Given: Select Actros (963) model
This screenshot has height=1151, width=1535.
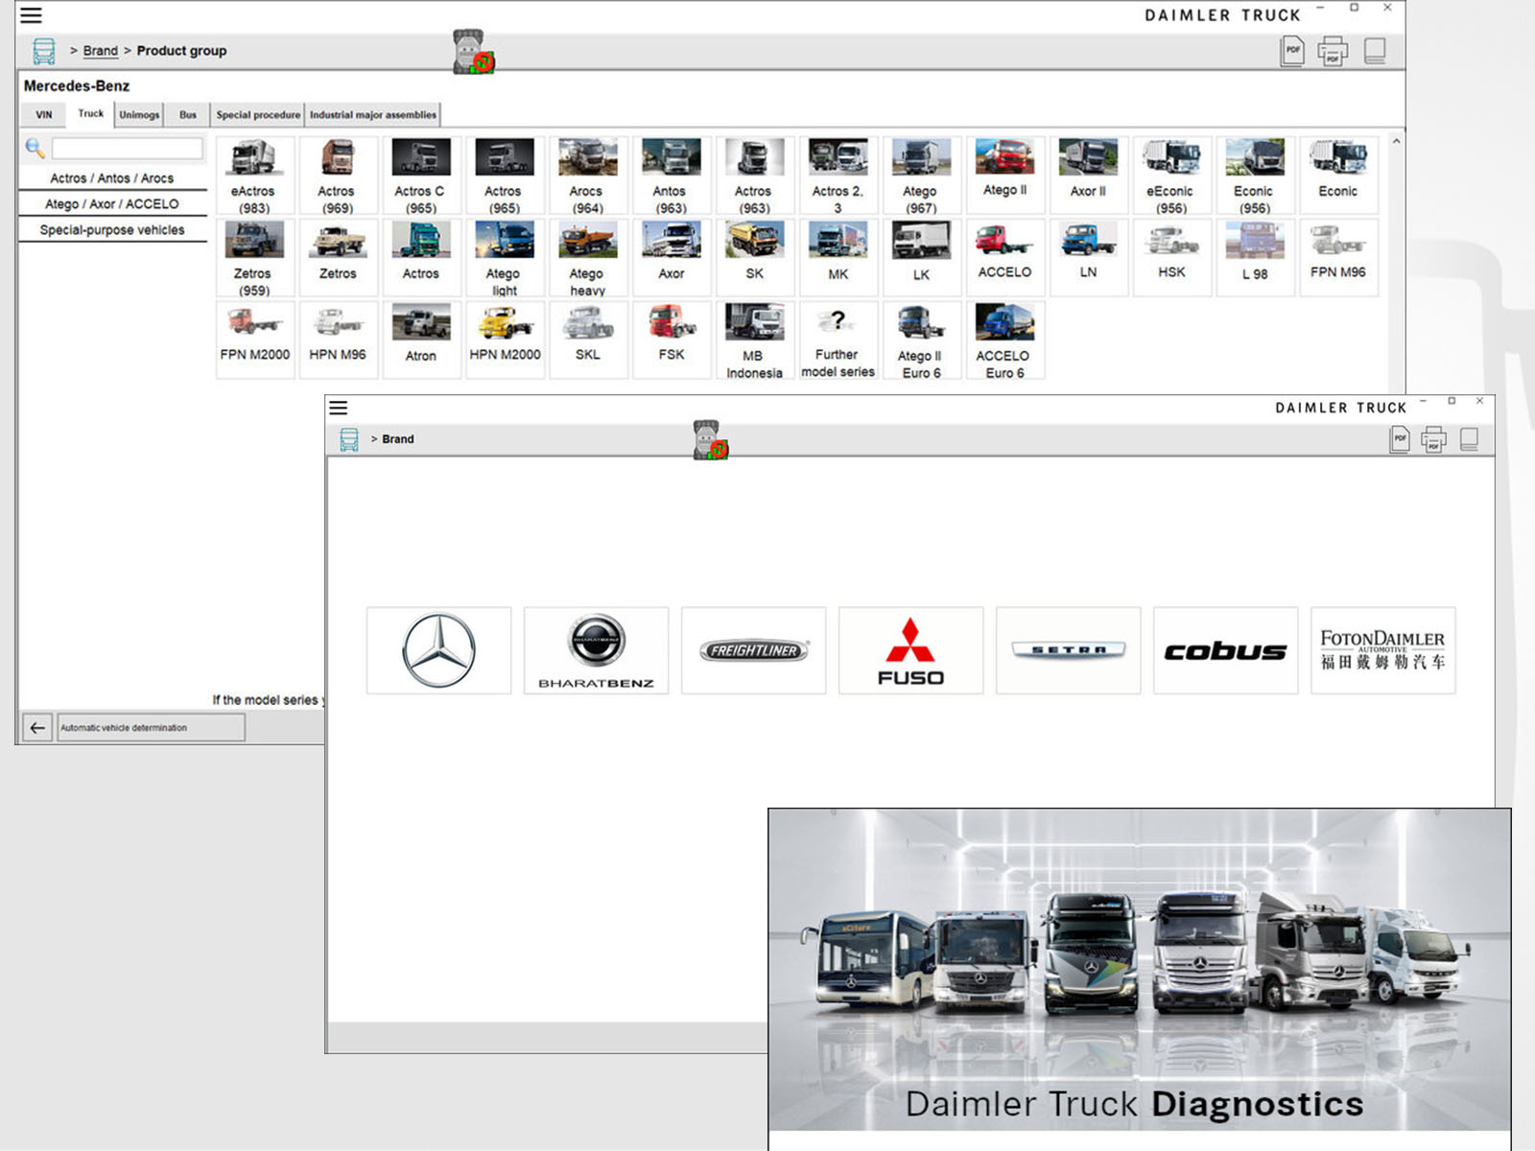Looking at the screenshot, I should [x=755, y=176].
